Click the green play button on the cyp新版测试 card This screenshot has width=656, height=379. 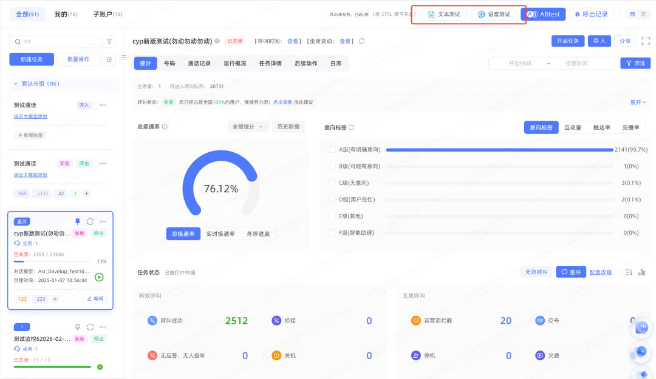click(99, 277)
